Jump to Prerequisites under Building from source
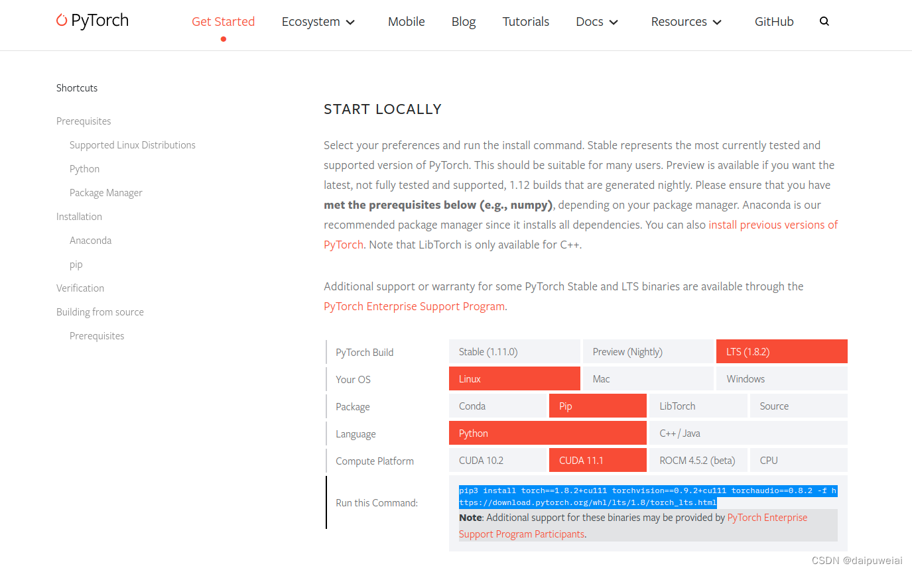The image size is (912, 572). coord(97,336)
